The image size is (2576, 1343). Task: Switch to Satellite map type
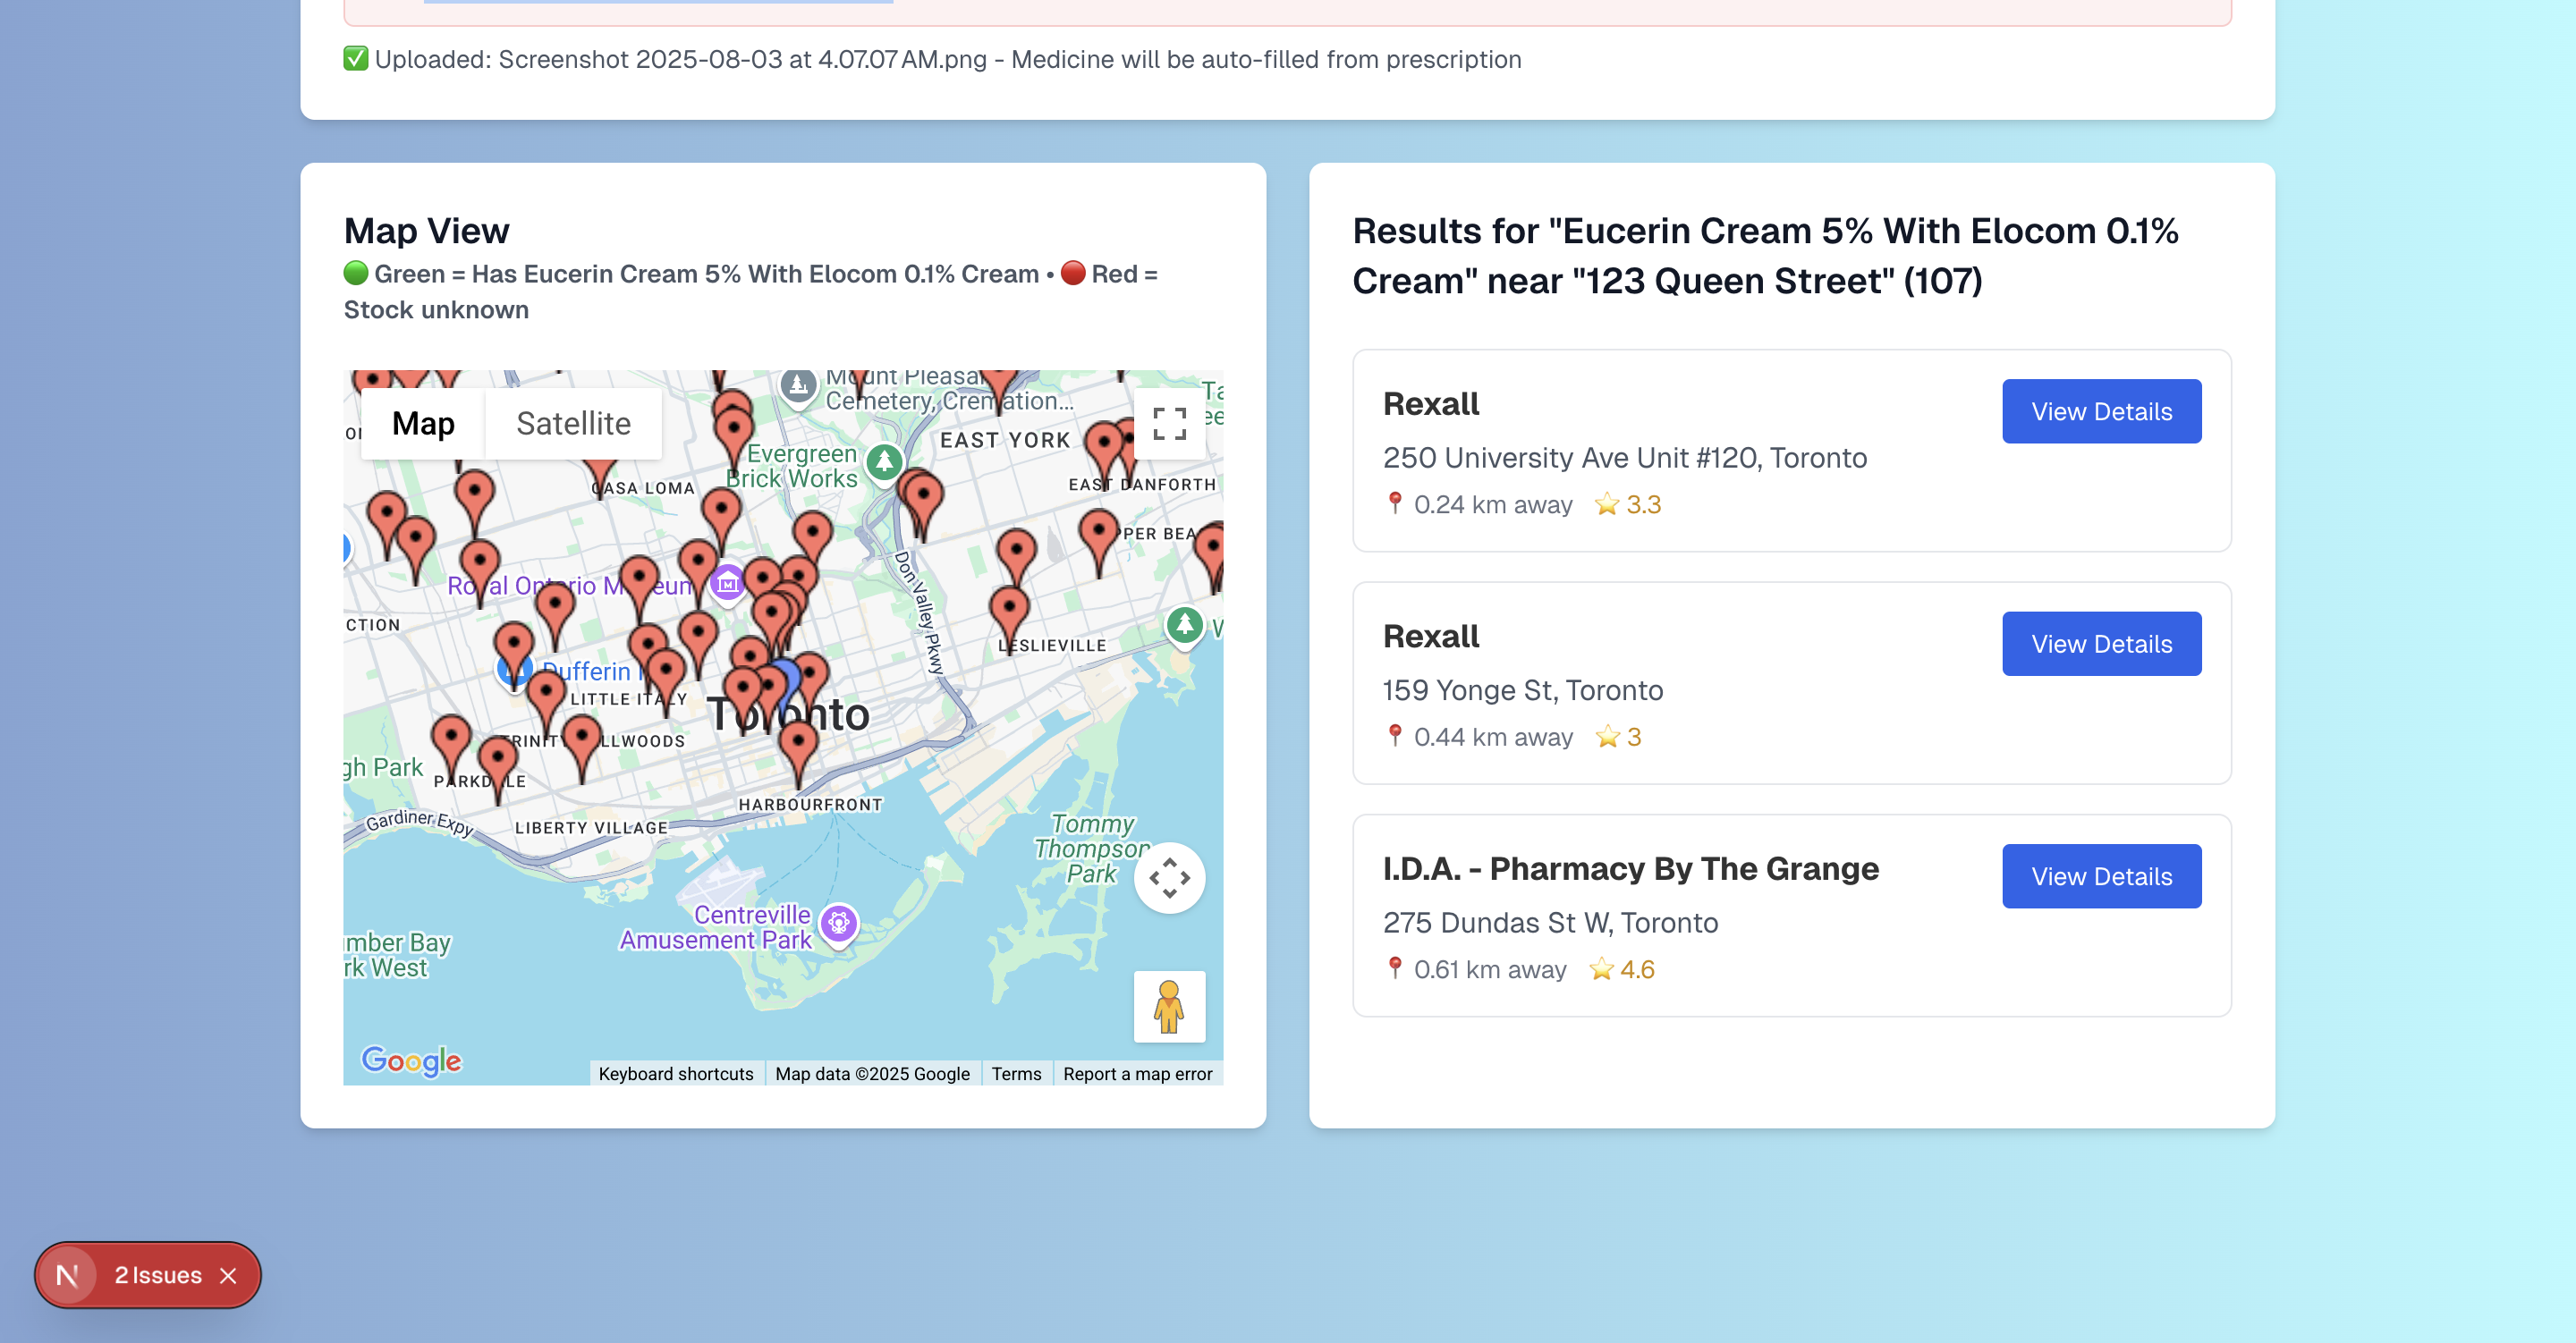coord(573,423)
